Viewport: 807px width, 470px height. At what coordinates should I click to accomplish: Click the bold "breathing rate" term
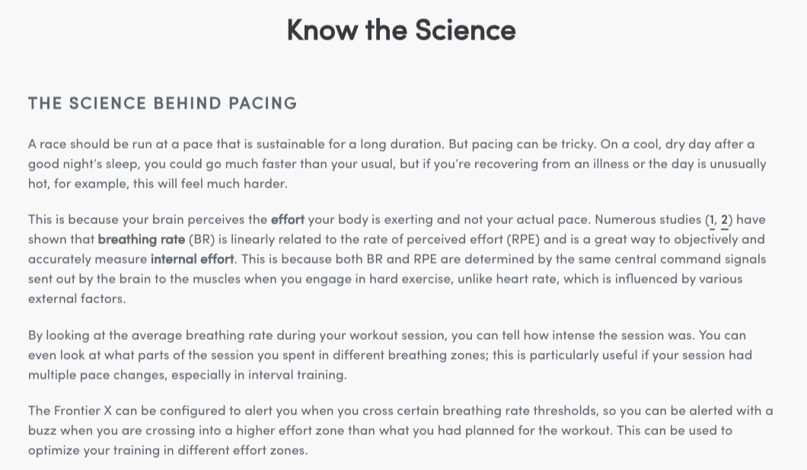click(141, 239)
